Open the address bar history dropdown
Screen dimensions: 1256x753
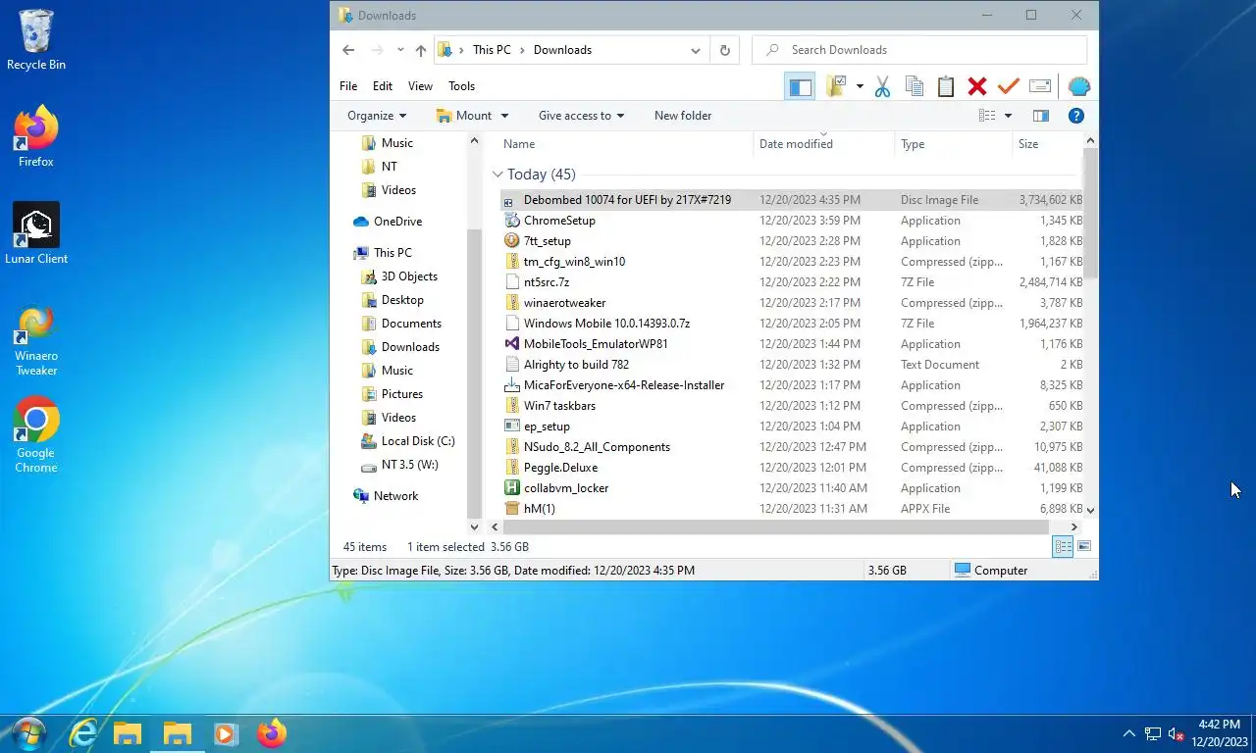[696, 50]
